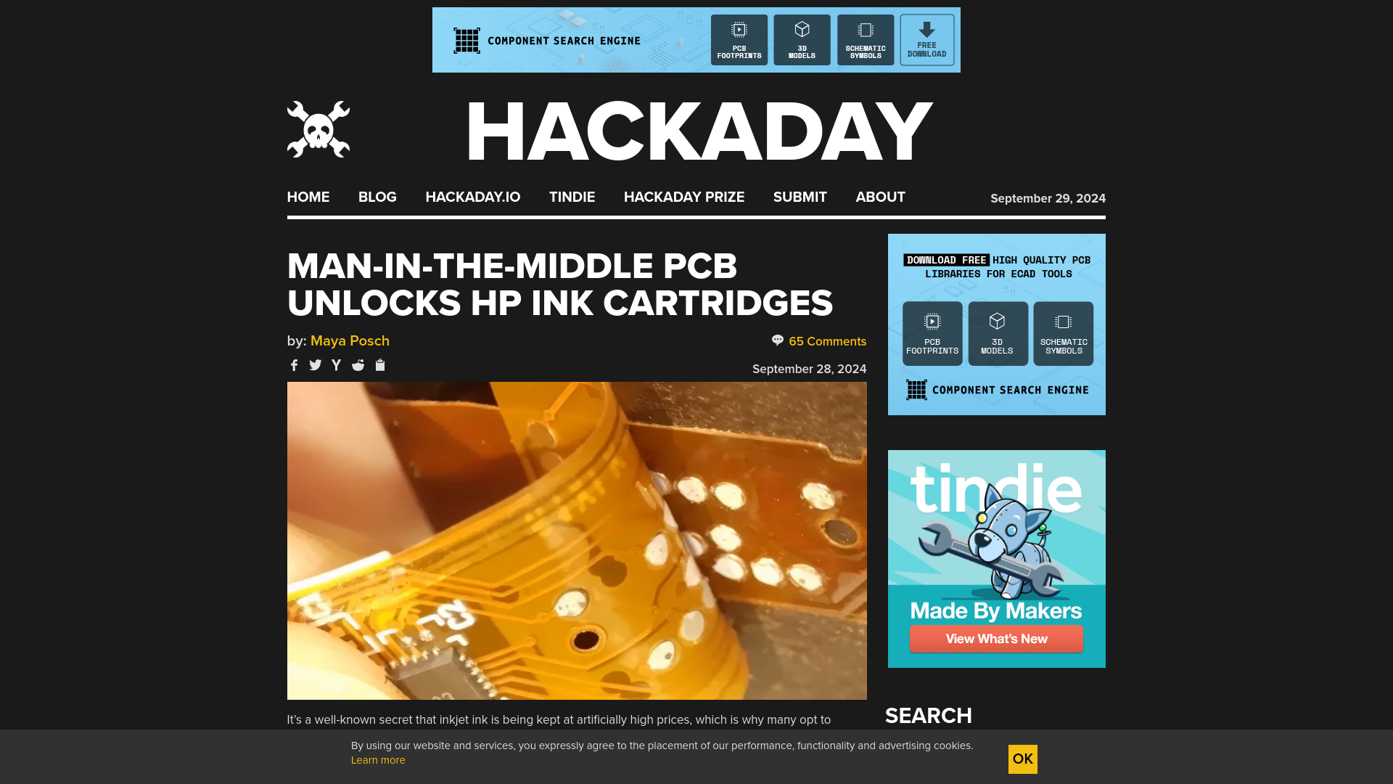The image size is (1393, 784).
Task: Click the TINDIE navigation tab
Action: 572,197
